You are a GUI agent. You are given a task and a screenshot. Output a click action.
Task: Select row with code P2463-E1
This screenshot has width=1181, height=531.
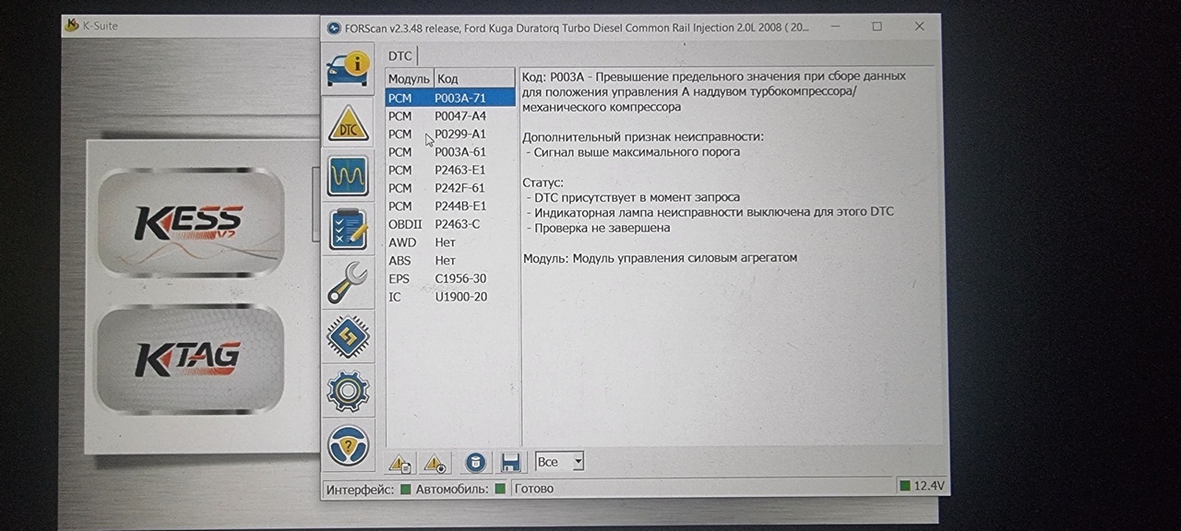[x=450, y=170]
